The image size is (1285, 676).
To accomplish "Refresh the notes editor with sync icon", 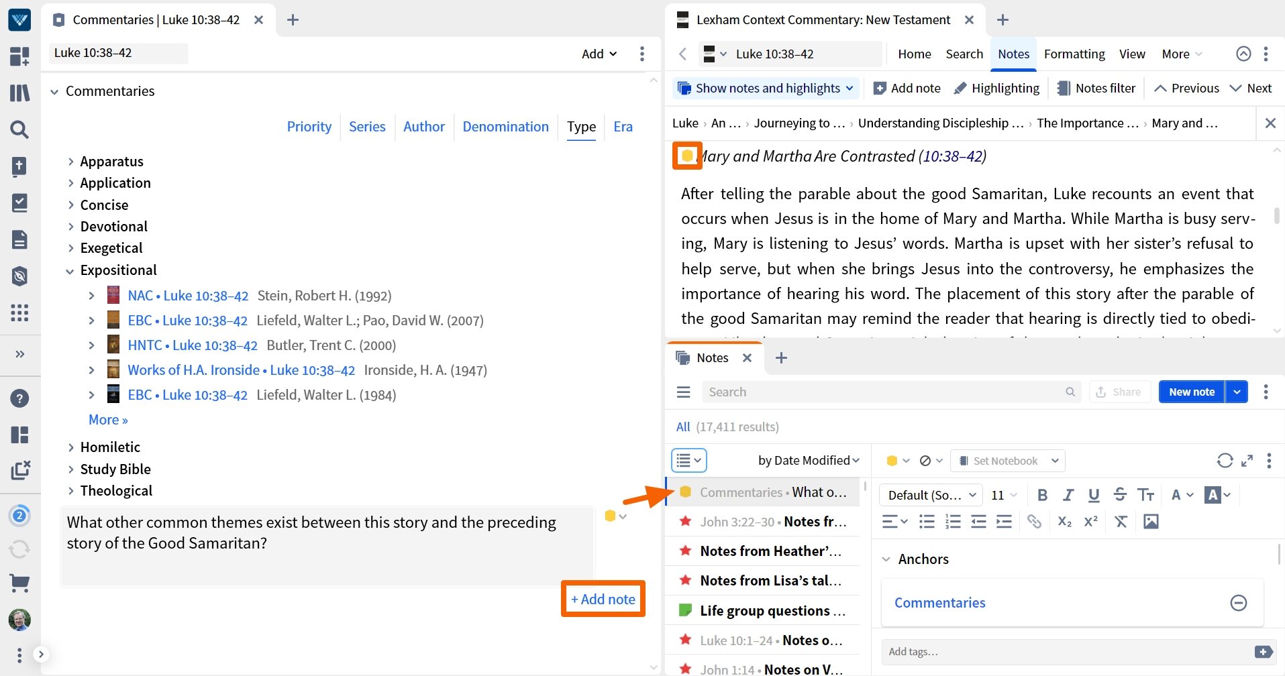I will coord(1225,460).
